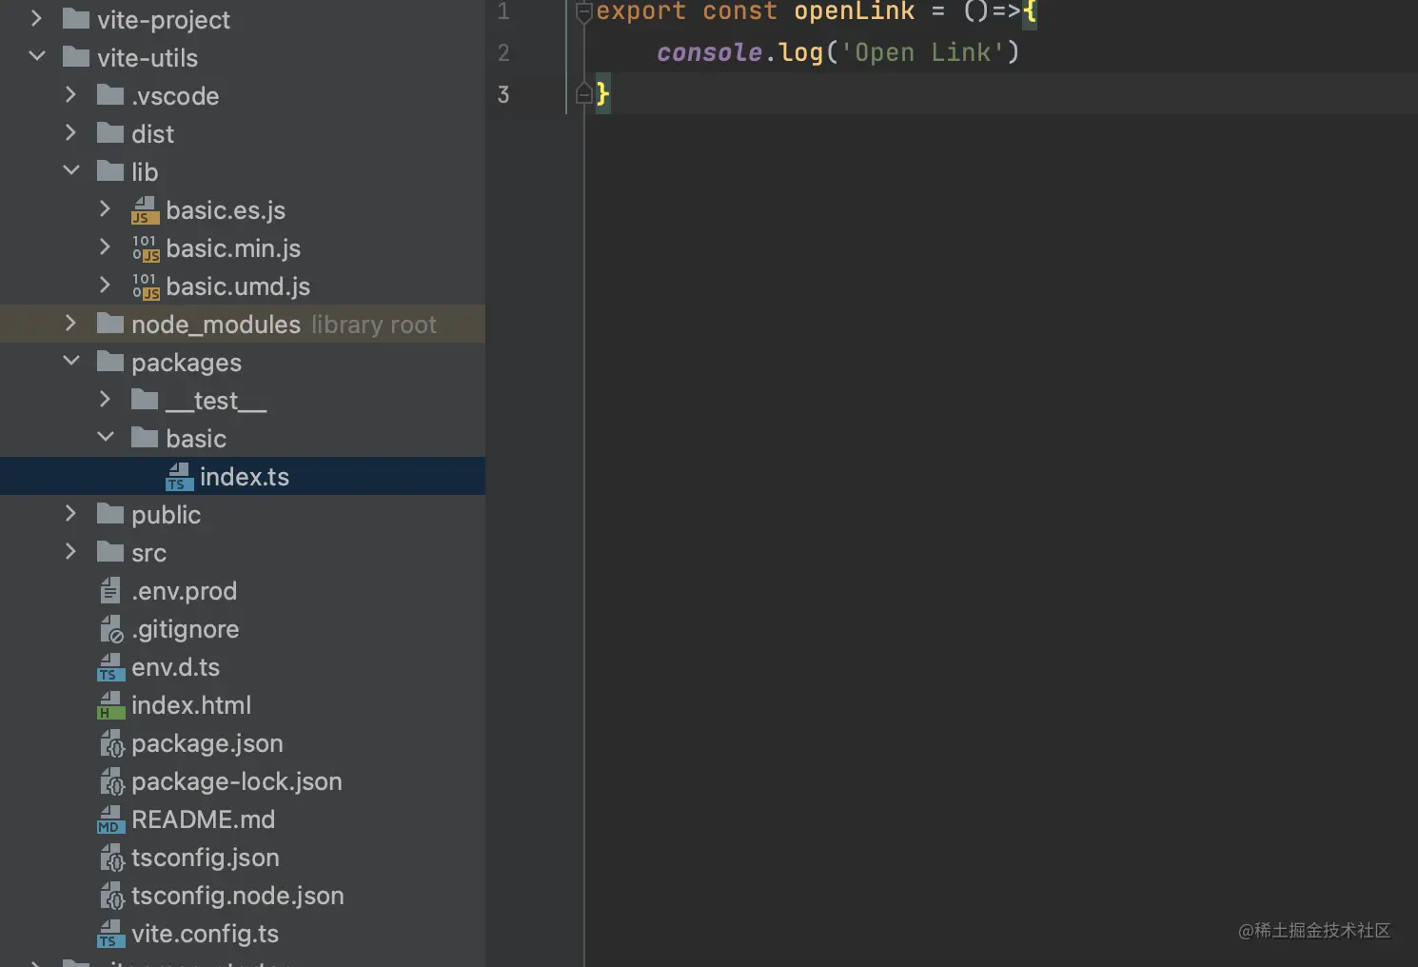Collapse the lib folder

(x=71, y=170)
